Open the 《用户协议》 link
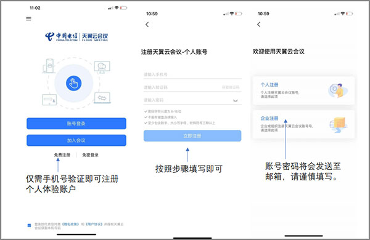The height and width of the screenshot is (240, 370). click(x=94, y=224)
